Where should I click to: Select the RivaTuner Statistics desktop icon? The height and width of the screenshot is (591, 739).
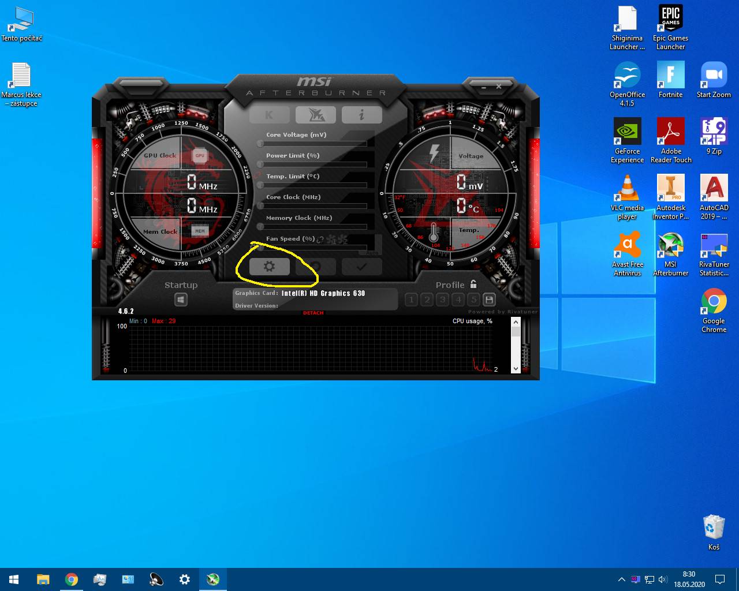click(x=714, y=254)
